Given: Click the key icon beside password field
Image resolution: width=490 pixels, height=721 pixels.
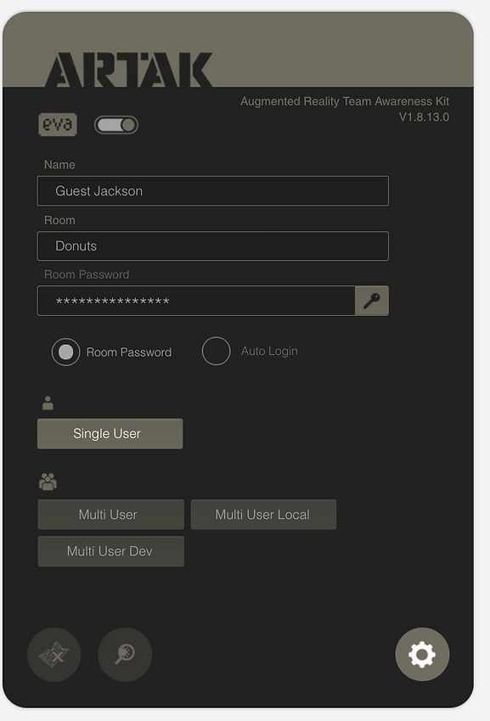Looking at the screenshot, I should pyautogui.click(x=372, y=301).
